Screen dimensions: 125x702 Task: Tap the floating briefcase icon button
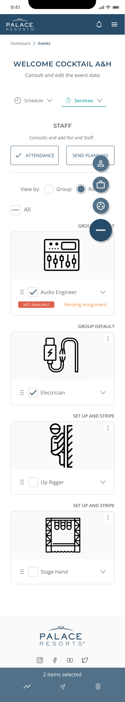pos(101,185)
